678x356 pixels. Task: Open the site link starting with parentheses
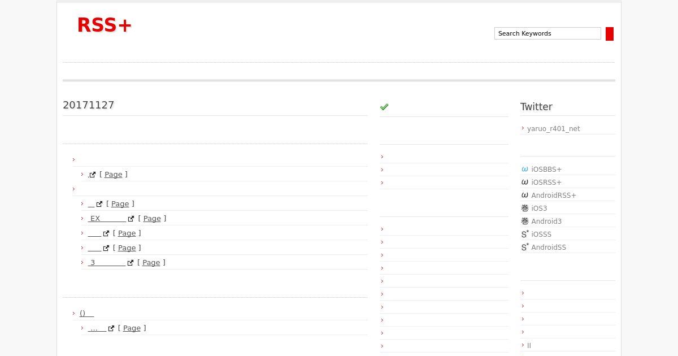86,314
